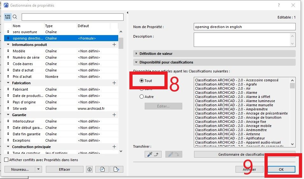Click the inject settings syringe button

click(174, 154)
